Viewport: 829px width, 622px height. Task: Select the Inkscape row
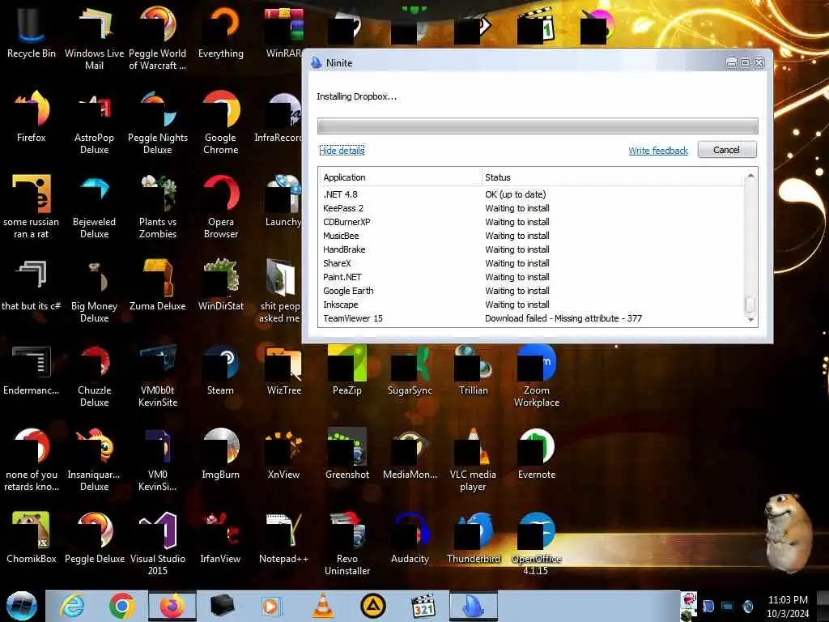(x=531, y=305)
